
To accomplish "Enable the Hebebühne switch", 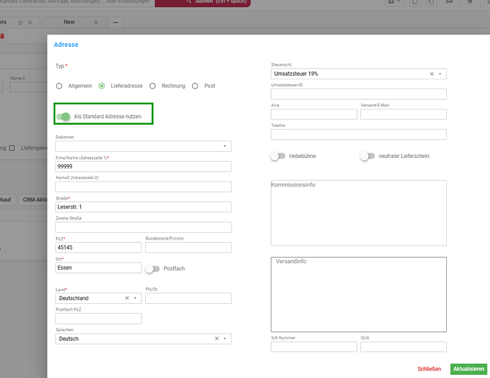I will click(278, 156).
